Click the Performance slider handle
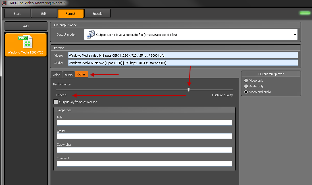This screenshot has height=185, width=312. point(188,90)
